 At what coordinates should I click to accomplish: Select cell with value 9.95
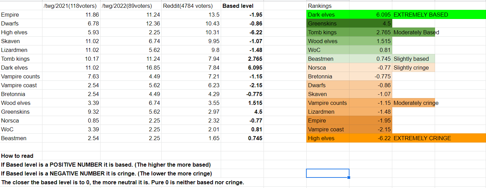pyautogui.click(x=191, y=41)
